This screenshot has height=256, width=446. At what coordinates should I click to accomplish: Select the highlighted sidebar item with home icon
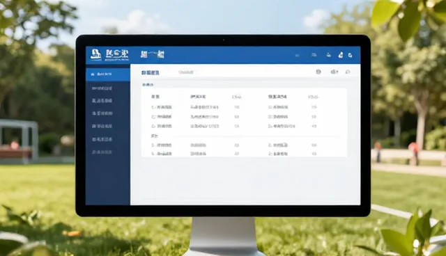pos(108,74)
